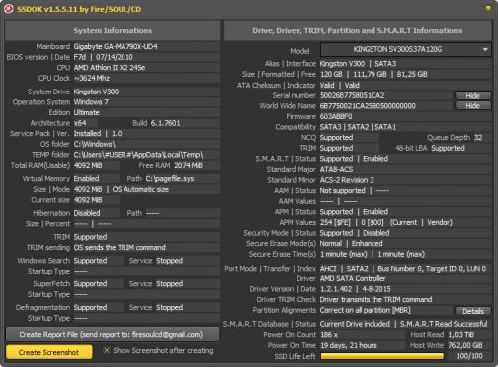Click the SSDOK red app icon in title bar
The width and height of the screenshot is (498, 367).
[x=9, y=9]
